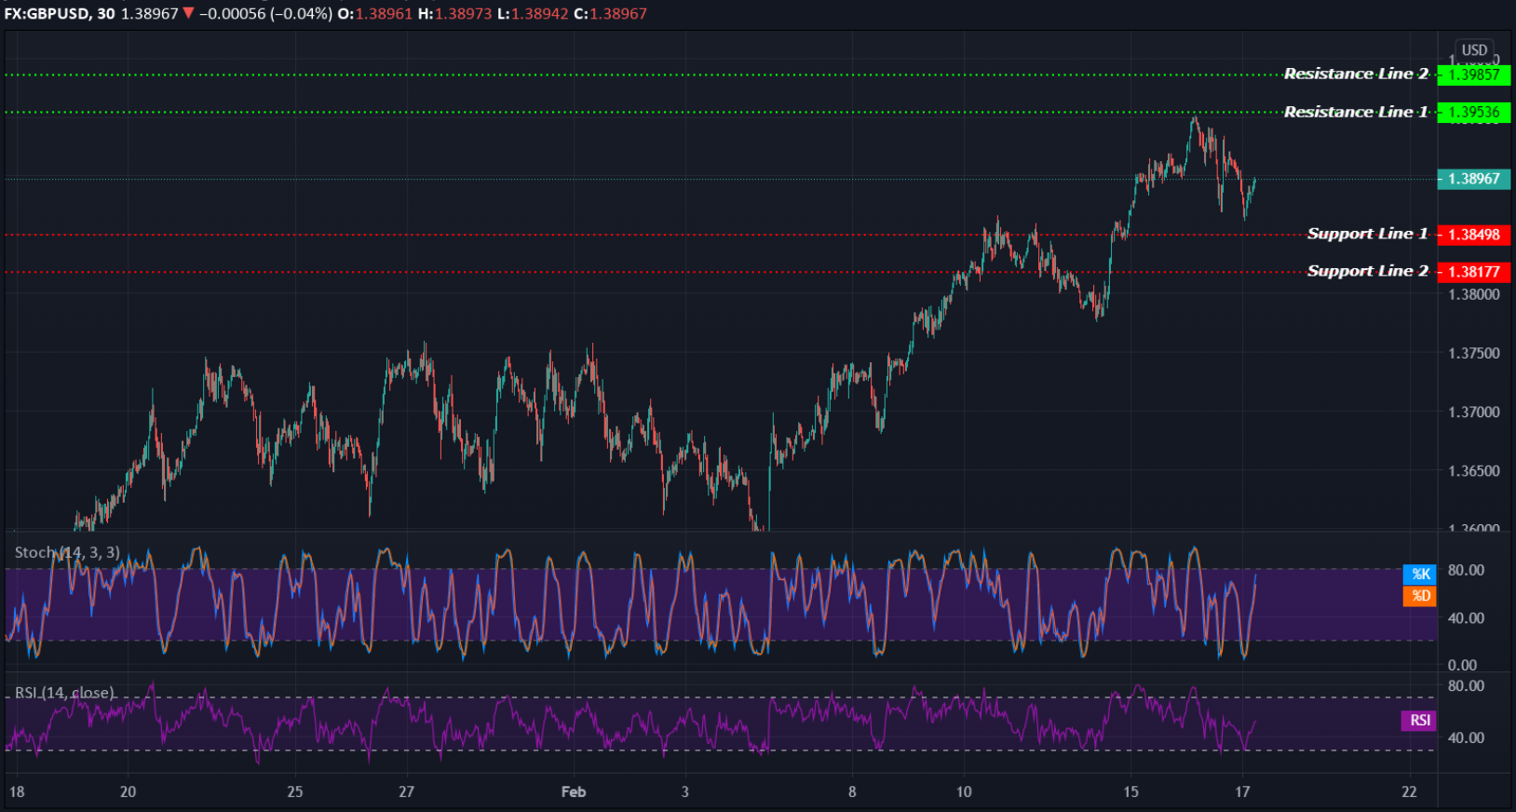Click the 40.00 level on RSI axis

tap(1466, 738)
